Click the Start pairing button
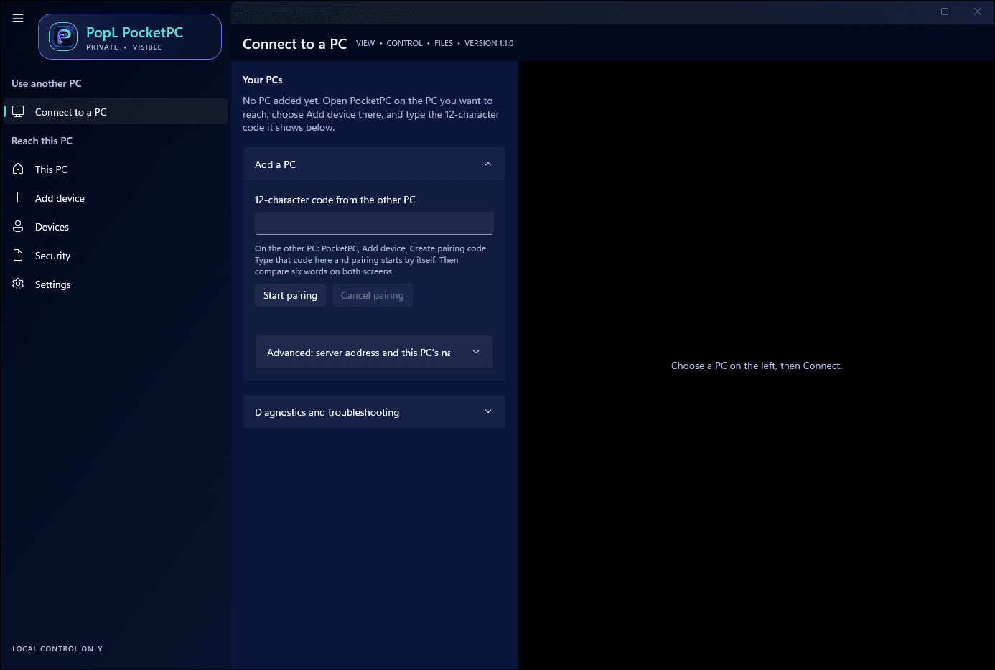Image resolution: width=995 pixels, height=670 pixels. (x=290, y=295)
